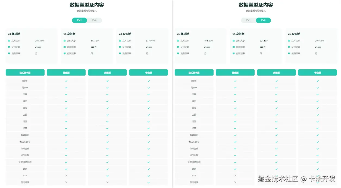
Task: Click the 基础版 header button in the right table
Action: (x=235, y=72)
